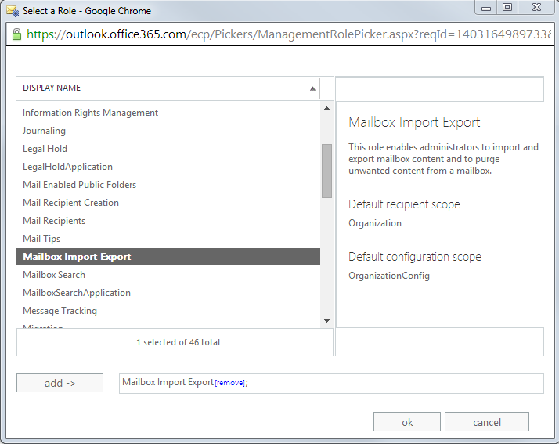559x444 pixels.
Task: Click the role list scroll down arrow
Action: [326, 321]
